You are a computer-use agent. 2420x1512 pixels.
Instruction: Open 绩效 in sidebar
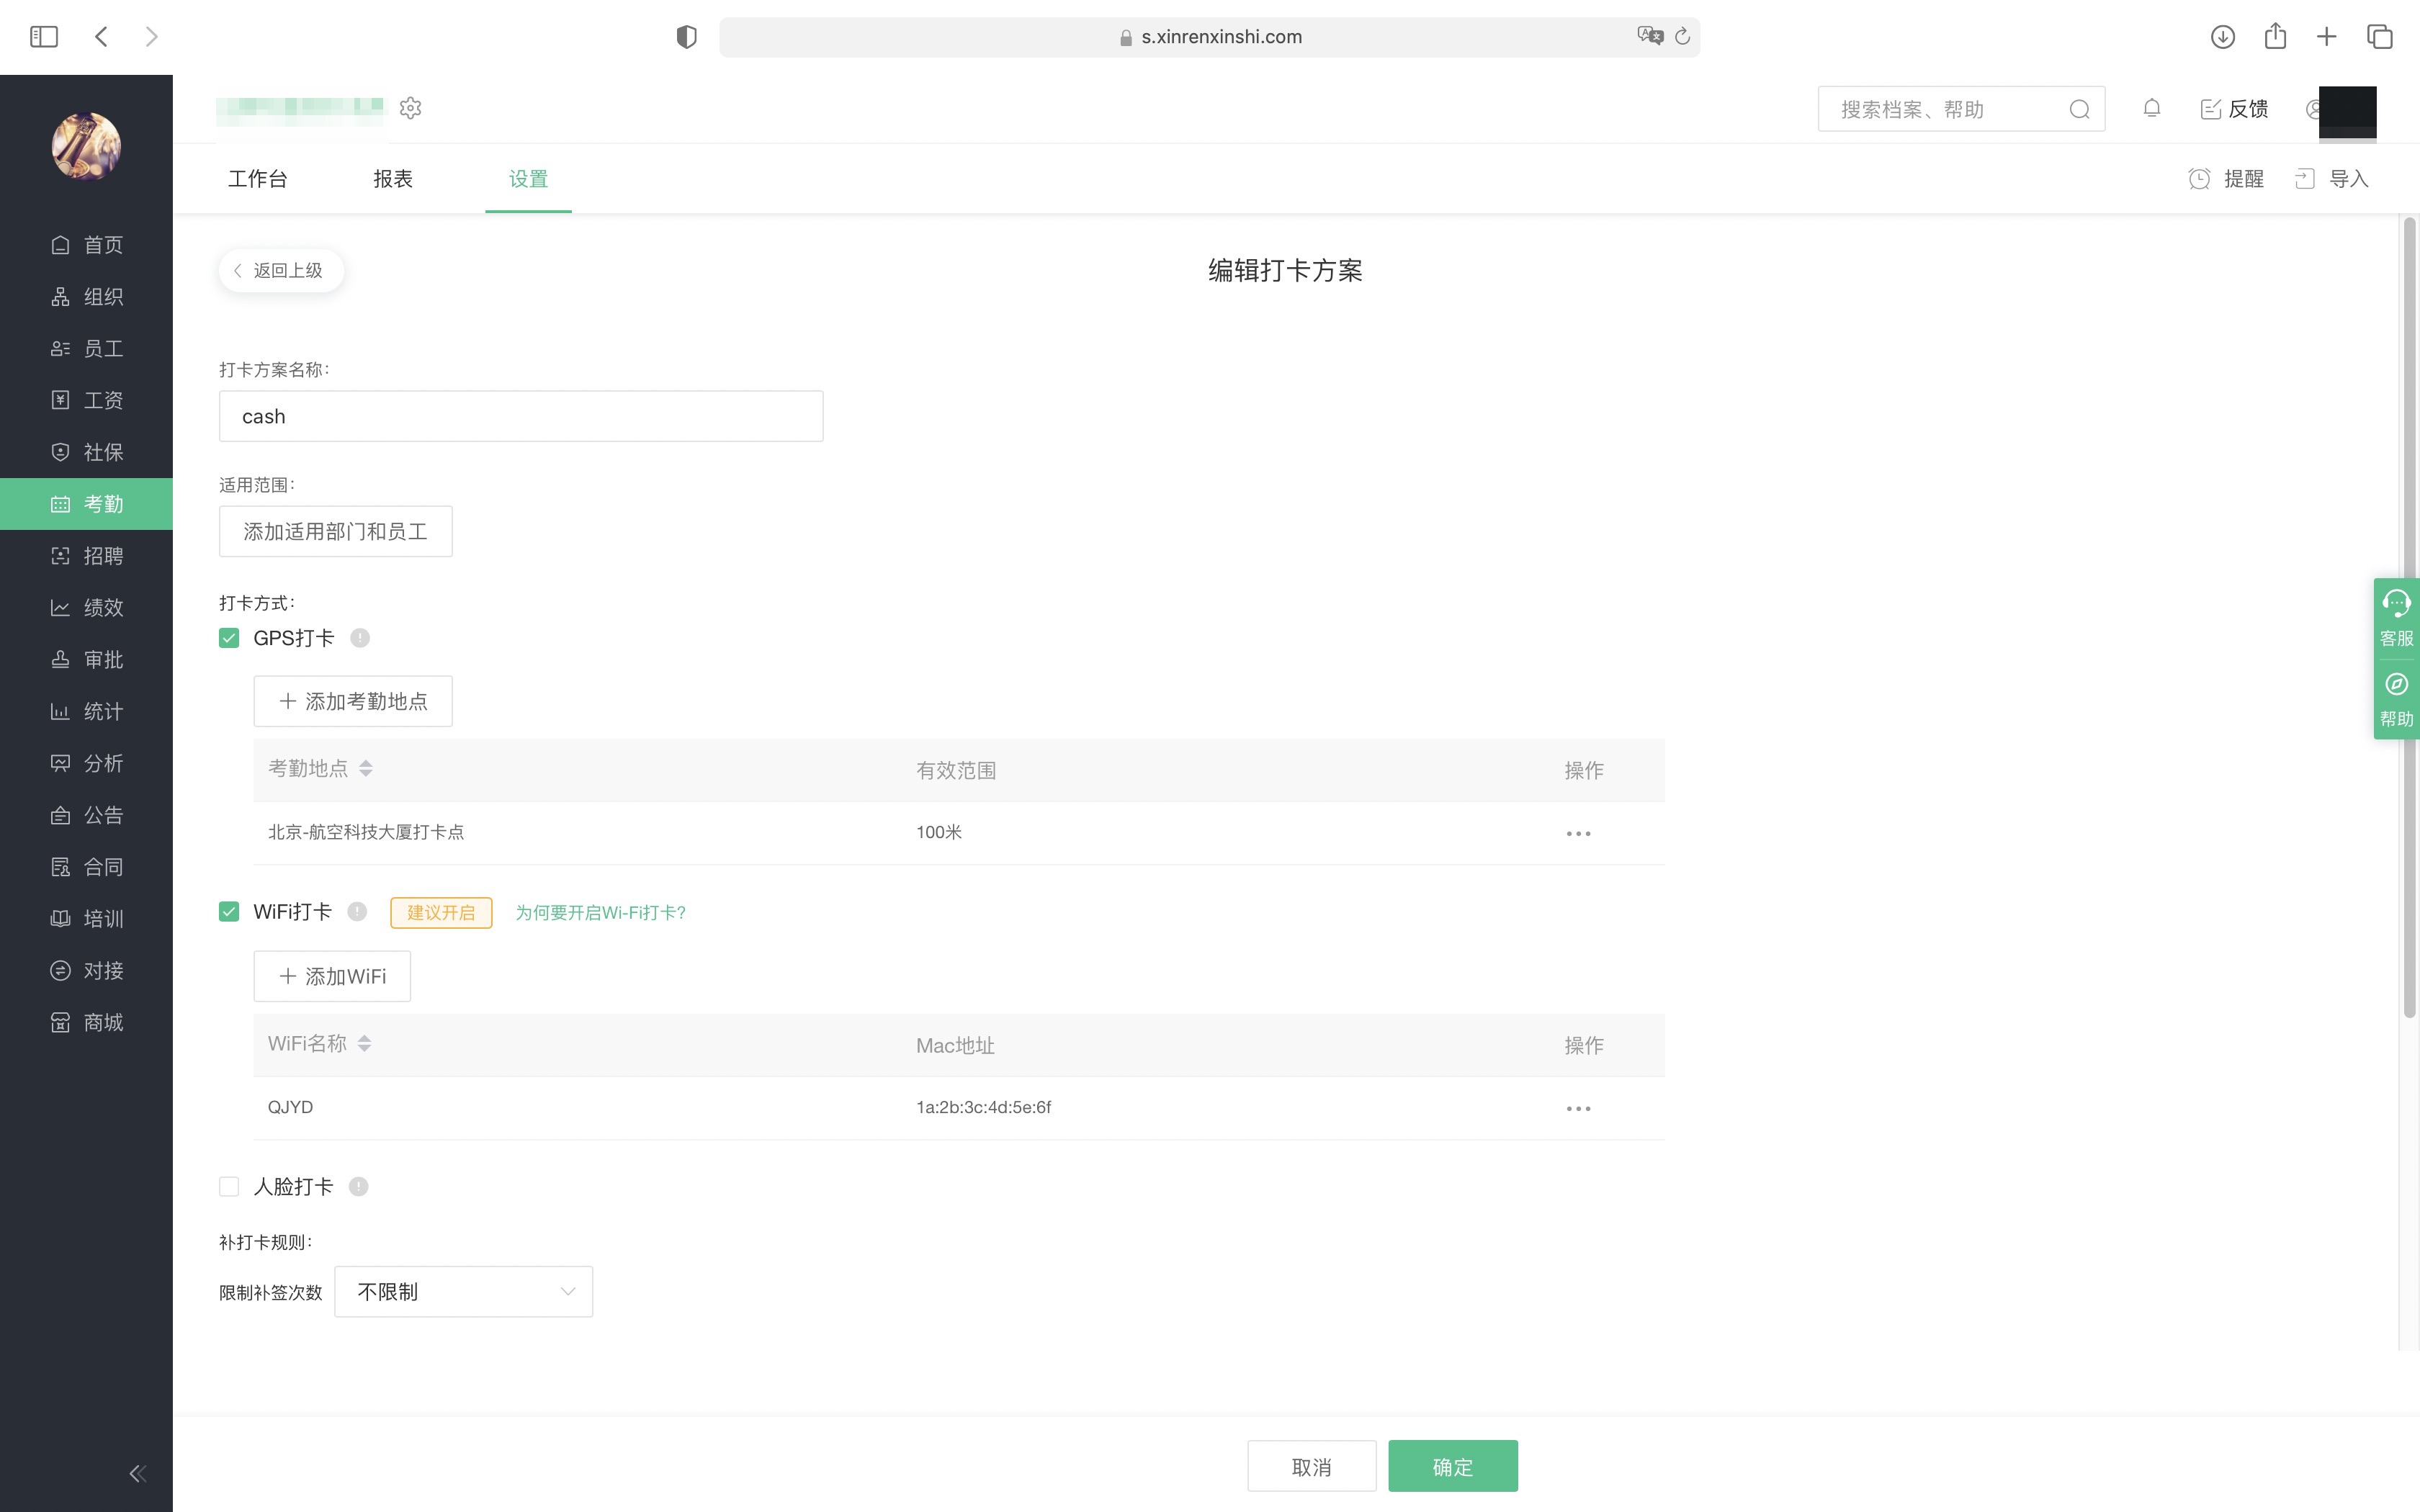pos(86,608)
